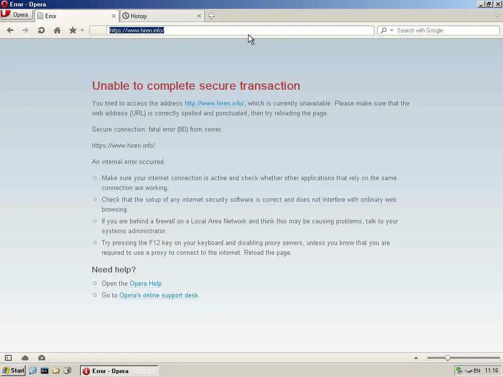Image resolution: width=503 pixels, height=377 pixels.
Task: Click the bookmarks star icon
Action: (x=73, y=30)
